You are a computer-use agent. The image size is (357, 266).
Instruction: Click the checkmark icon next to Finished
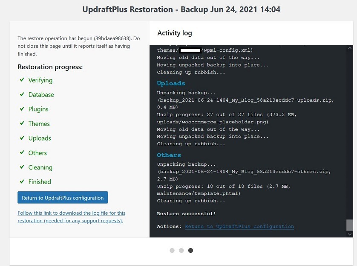point(22,181)
